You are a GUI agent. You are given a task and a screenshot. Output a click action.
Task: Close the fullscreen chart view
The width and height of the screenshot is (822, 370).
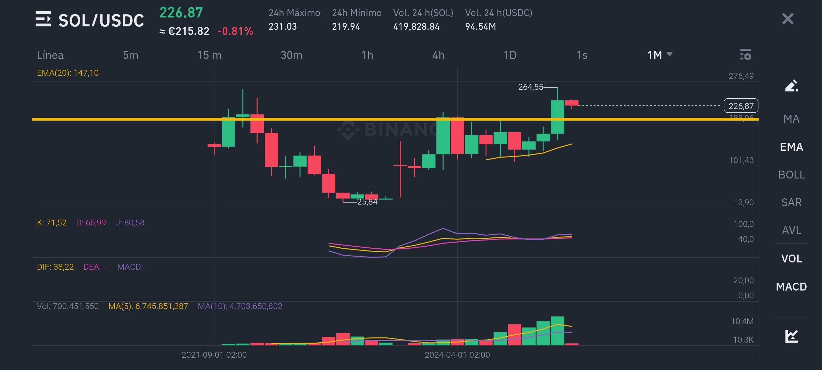788,19
